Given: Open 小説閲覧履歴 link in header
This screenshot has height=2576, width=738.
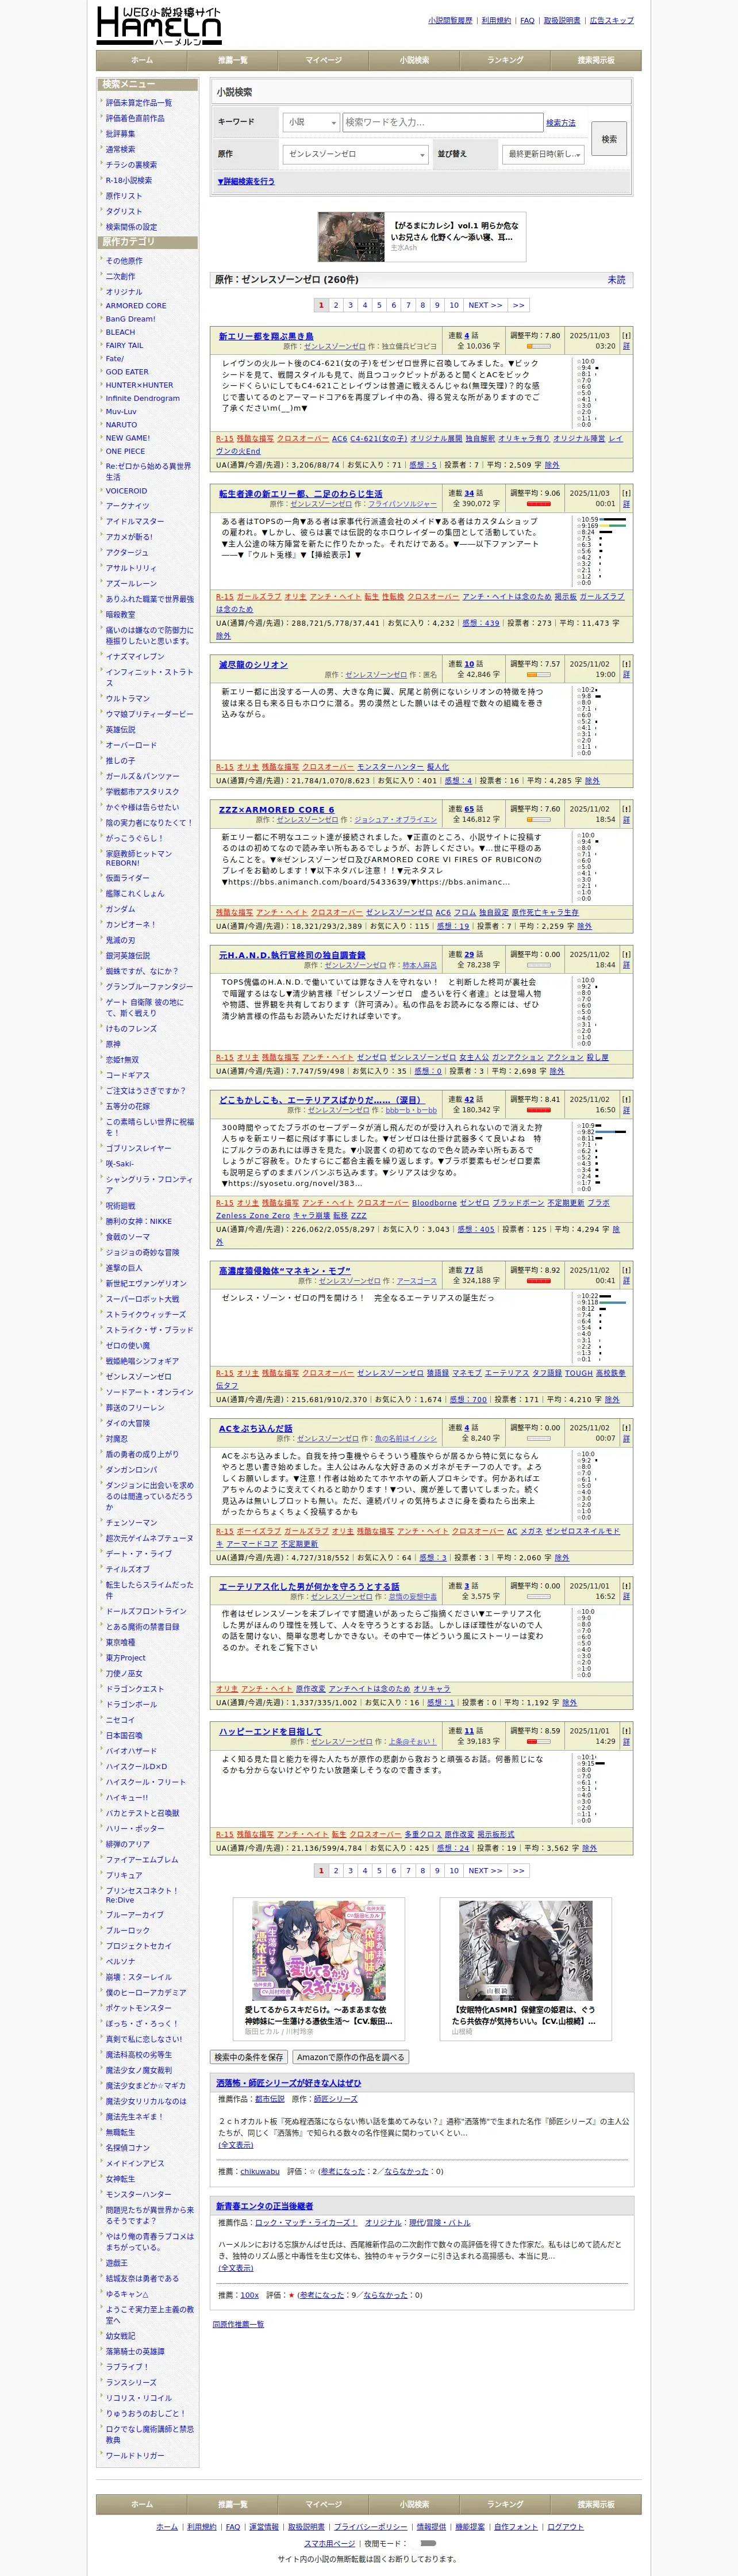Looking at the screenshot, I should coord(450,20).
